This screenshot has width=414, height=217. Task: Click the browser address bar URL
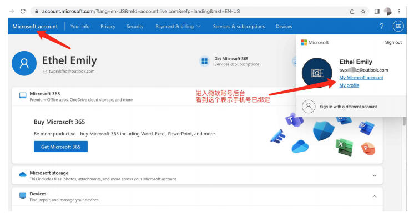click(x=141, y=11)
